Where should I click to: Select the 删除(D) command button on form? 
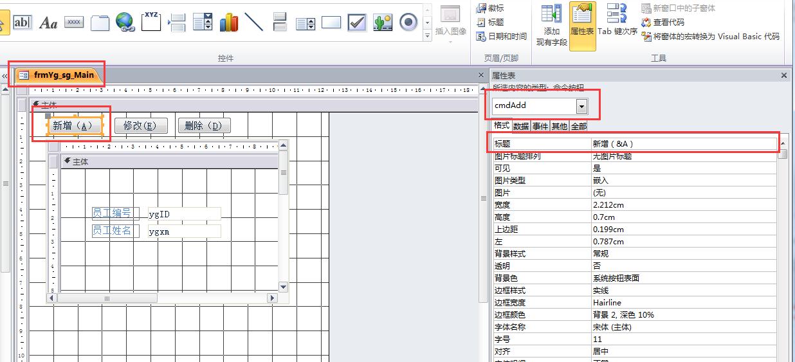click(x=203, y=126)
